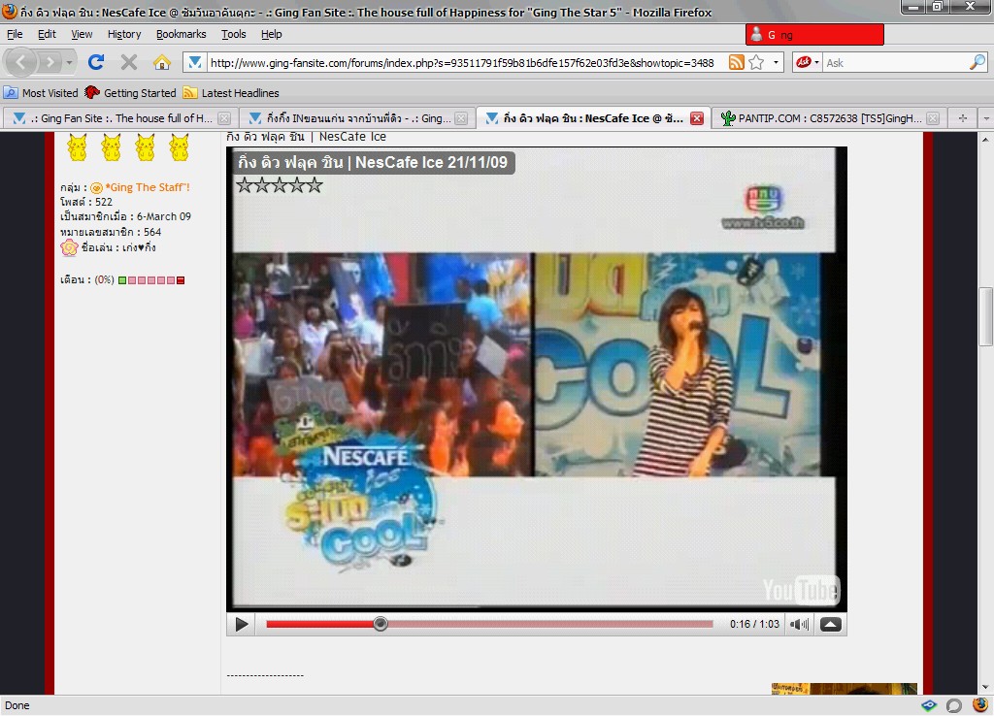Rate the video with the fifth star
Viewport: 994px width, 716px height.
click(315, 185)
